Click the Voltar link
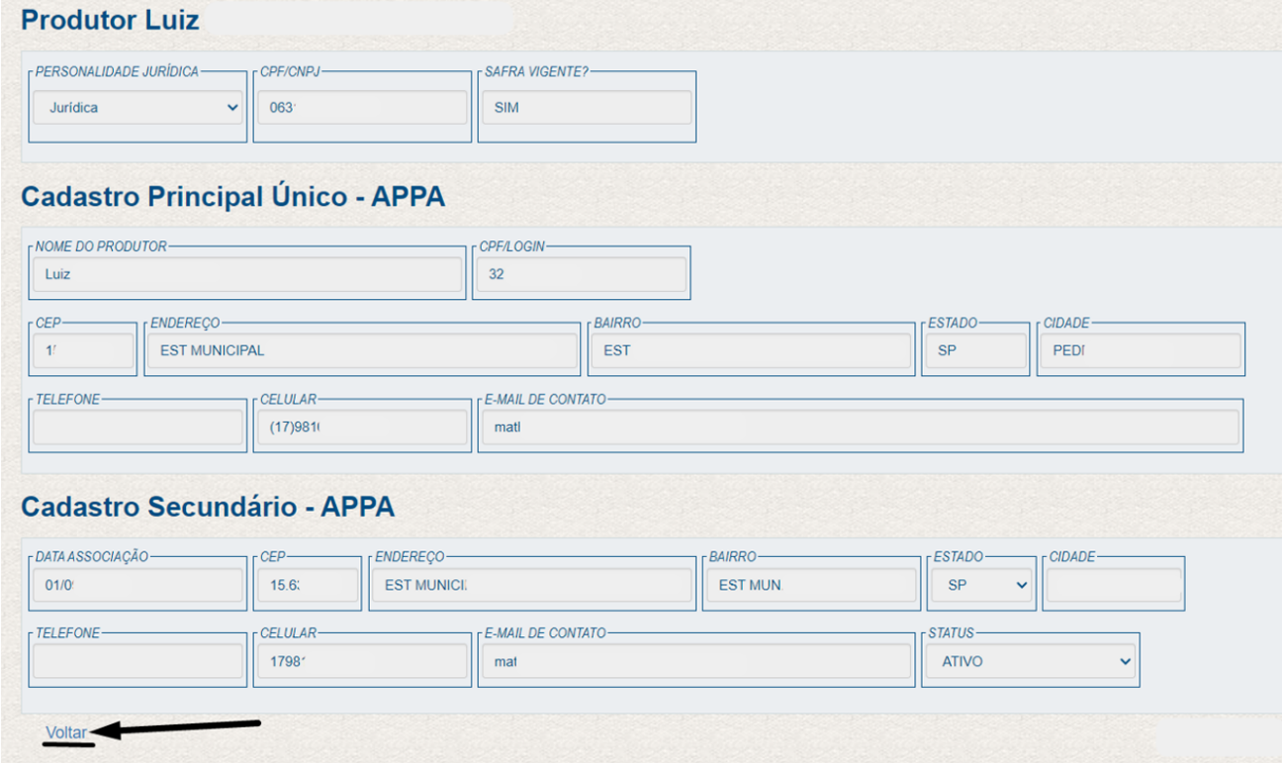The height and width of the screenshot is (763, 1282). coord(66,732)
